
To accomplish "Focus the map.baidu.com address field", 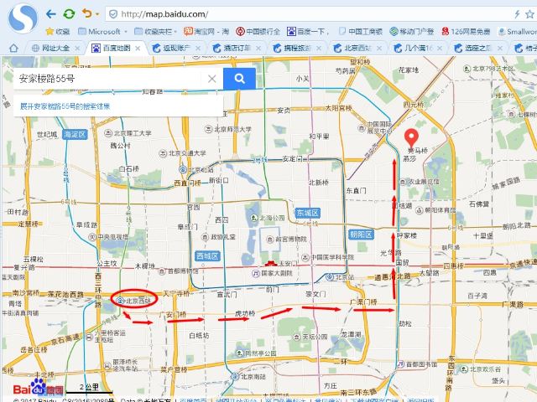I will pyautogui.click(x=308, y=14).
